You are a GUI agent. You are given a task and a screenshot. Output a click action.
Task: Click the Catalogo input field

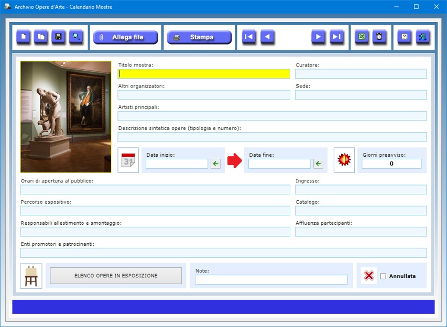[361, 211]
